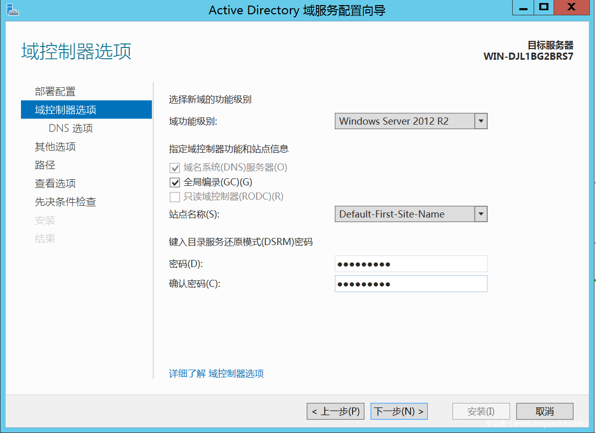Click the server name WIN-DJL1BG2BRS7

point(529,57)
